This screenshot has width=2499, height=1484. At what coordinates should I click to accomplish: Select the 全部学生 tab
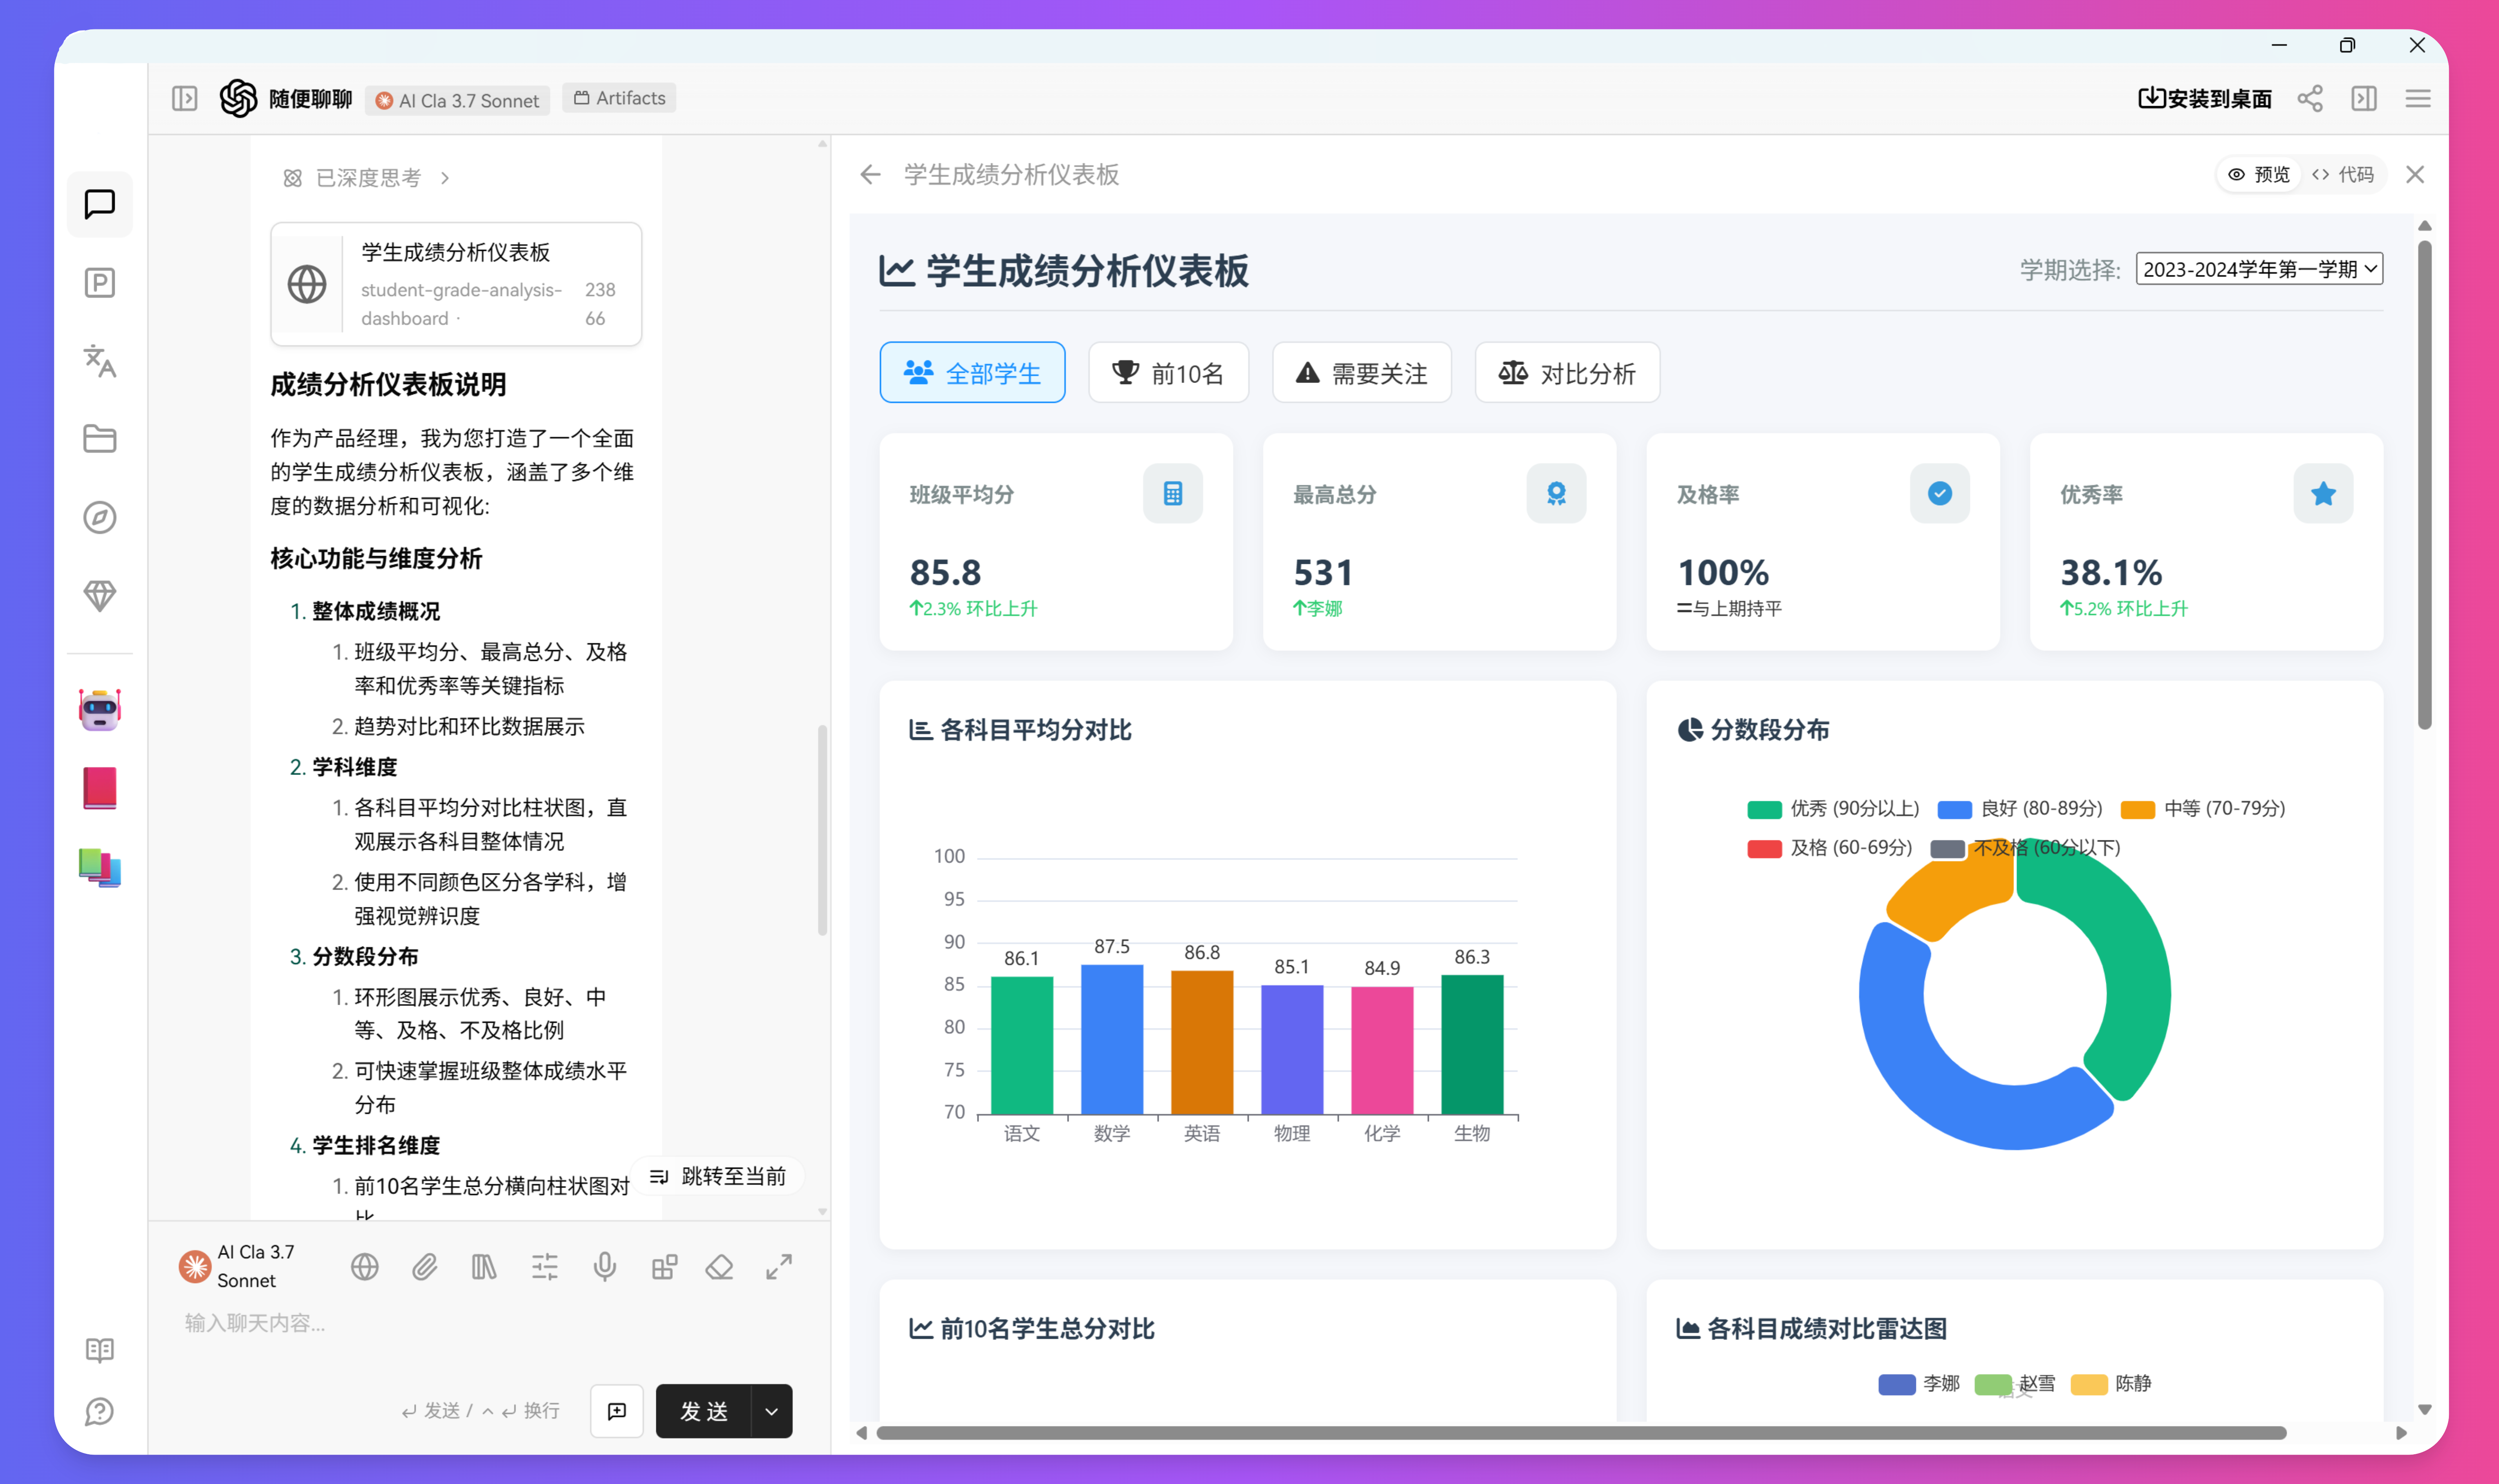pos(972,373)
